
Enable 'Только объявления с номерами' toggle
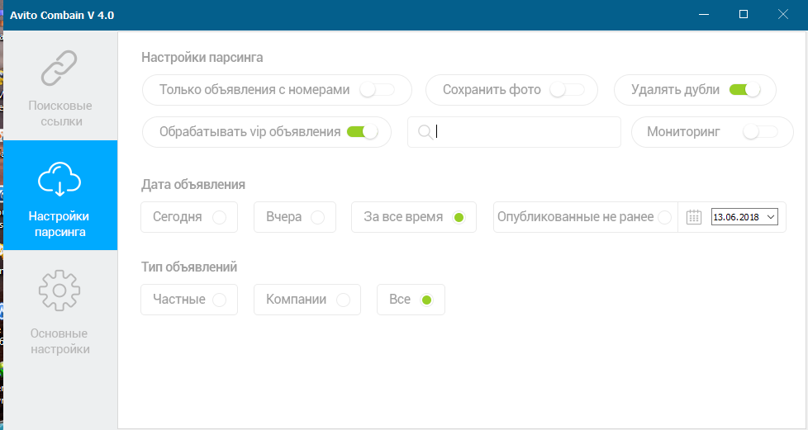point(378,89)
